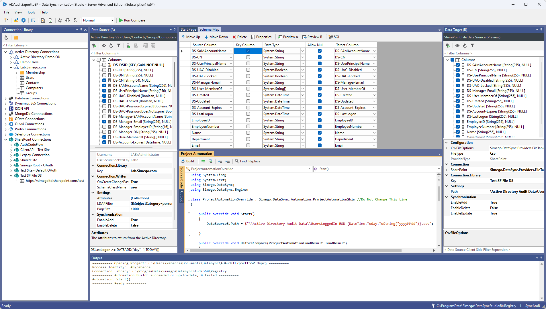Click the horizontal expand arrows icon in main toolbar
Viewport: 546px width, 309px height.
click(x=68, y=20)
